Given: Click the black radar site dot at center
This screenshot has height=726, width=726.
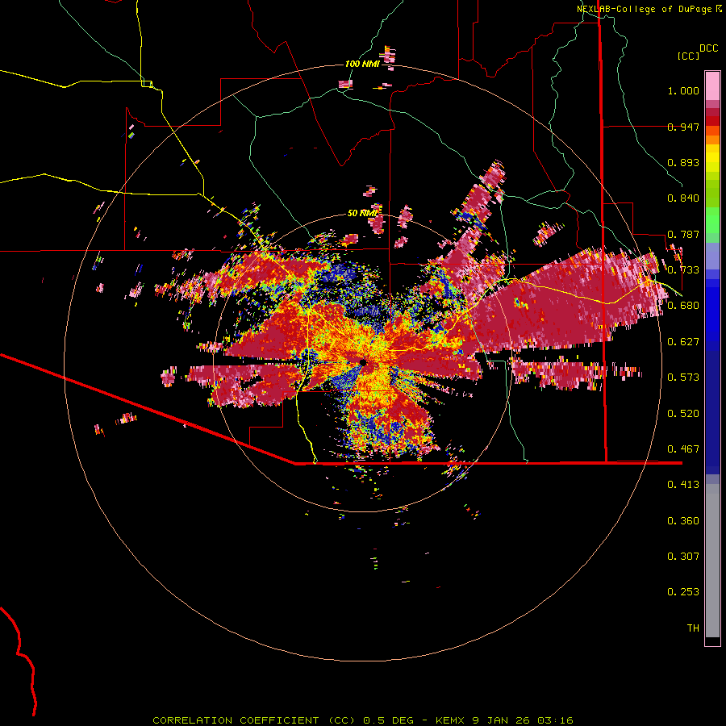Looking at the screenshot, I should (363, 362).
